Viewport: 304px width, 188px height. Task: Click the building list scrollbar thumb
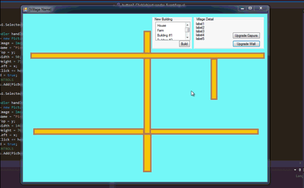click(187, 30)
